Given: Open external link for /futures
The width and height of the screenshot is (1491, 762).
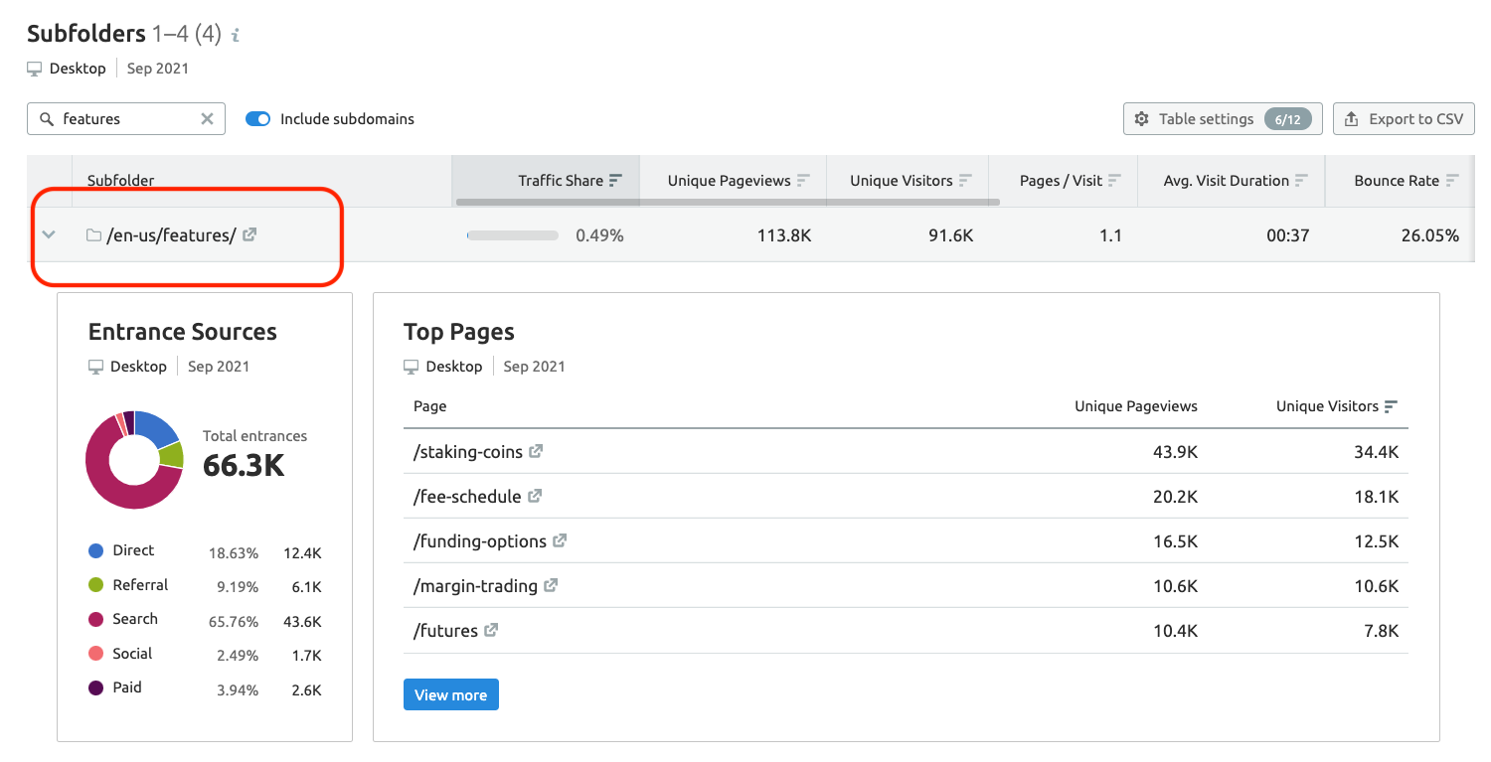Looking at the screenshot, I should tap(491, 630).
